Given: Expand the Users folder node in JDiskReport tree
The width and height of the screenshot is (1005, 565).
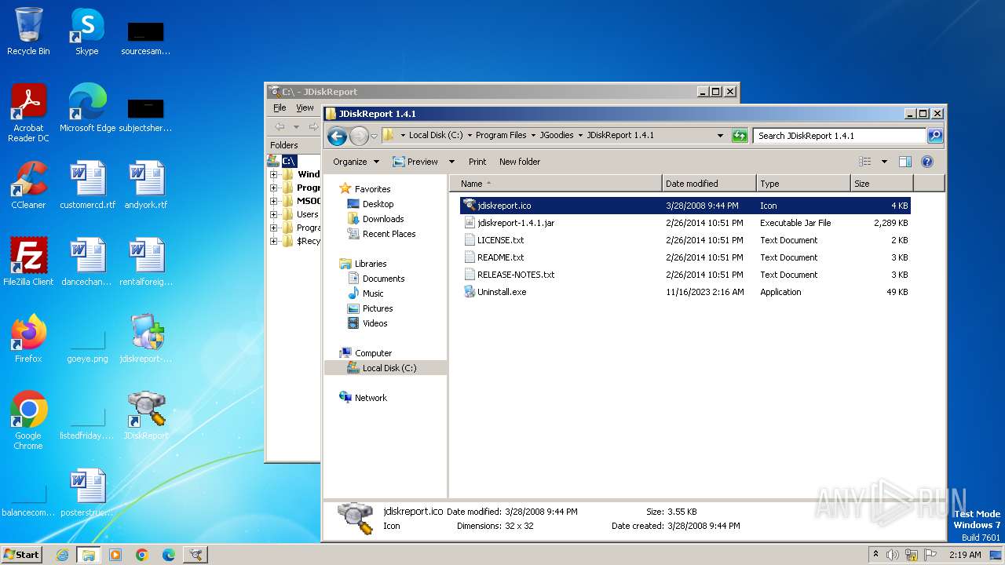Looking at the screenshot, I should click(x=273, y=214).
